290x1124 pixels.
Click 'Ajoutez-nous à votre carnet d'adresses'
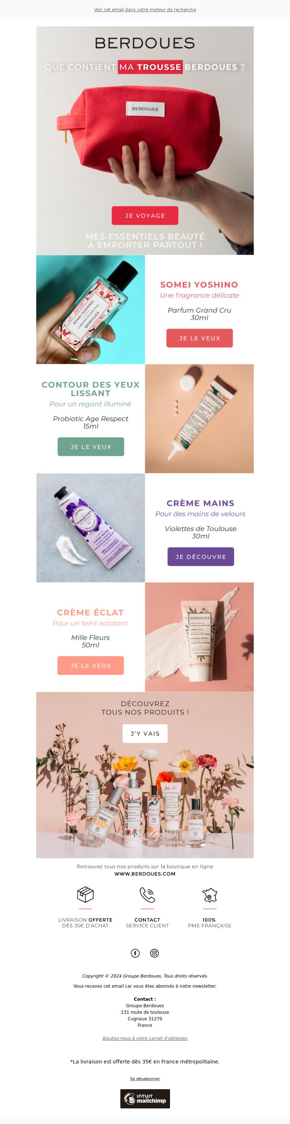(145, 1038)
